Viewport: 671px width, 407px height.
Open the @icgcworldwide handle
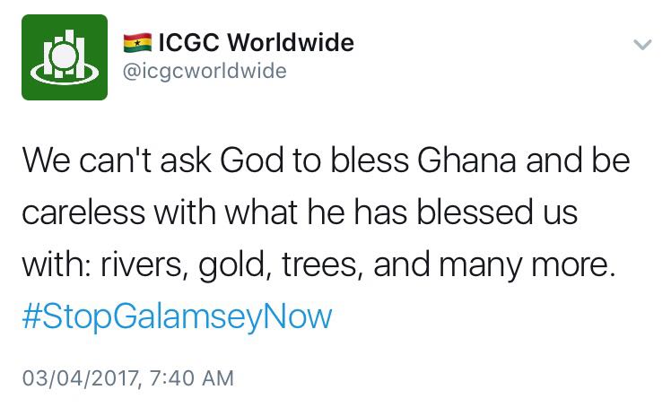tap(205, 71)
